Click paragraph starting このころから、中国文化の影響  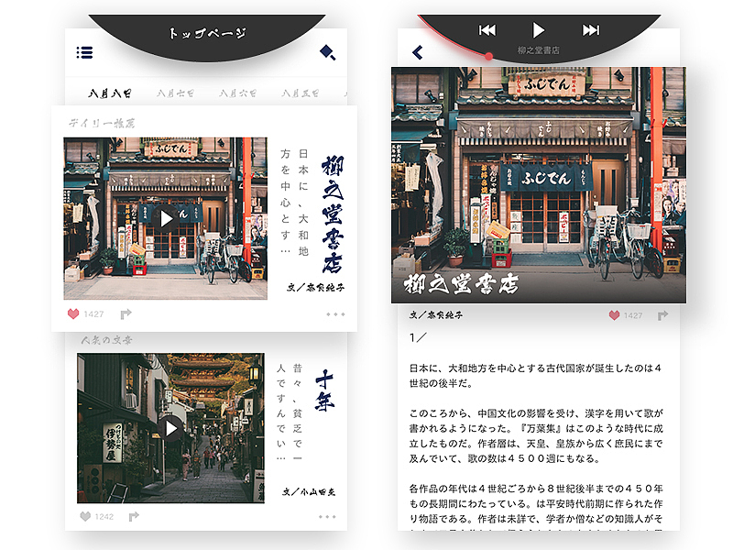536,436
